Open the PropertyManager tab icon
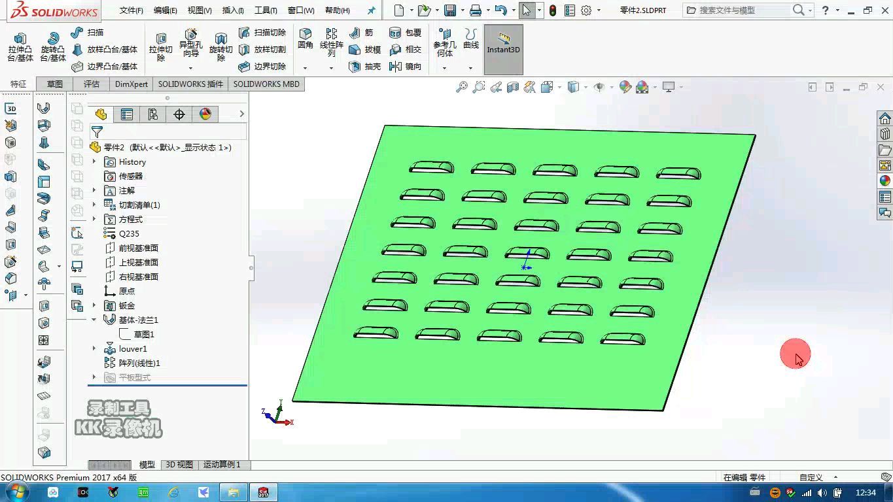This screenshot has height=502, width=893. tap(127, 114)
